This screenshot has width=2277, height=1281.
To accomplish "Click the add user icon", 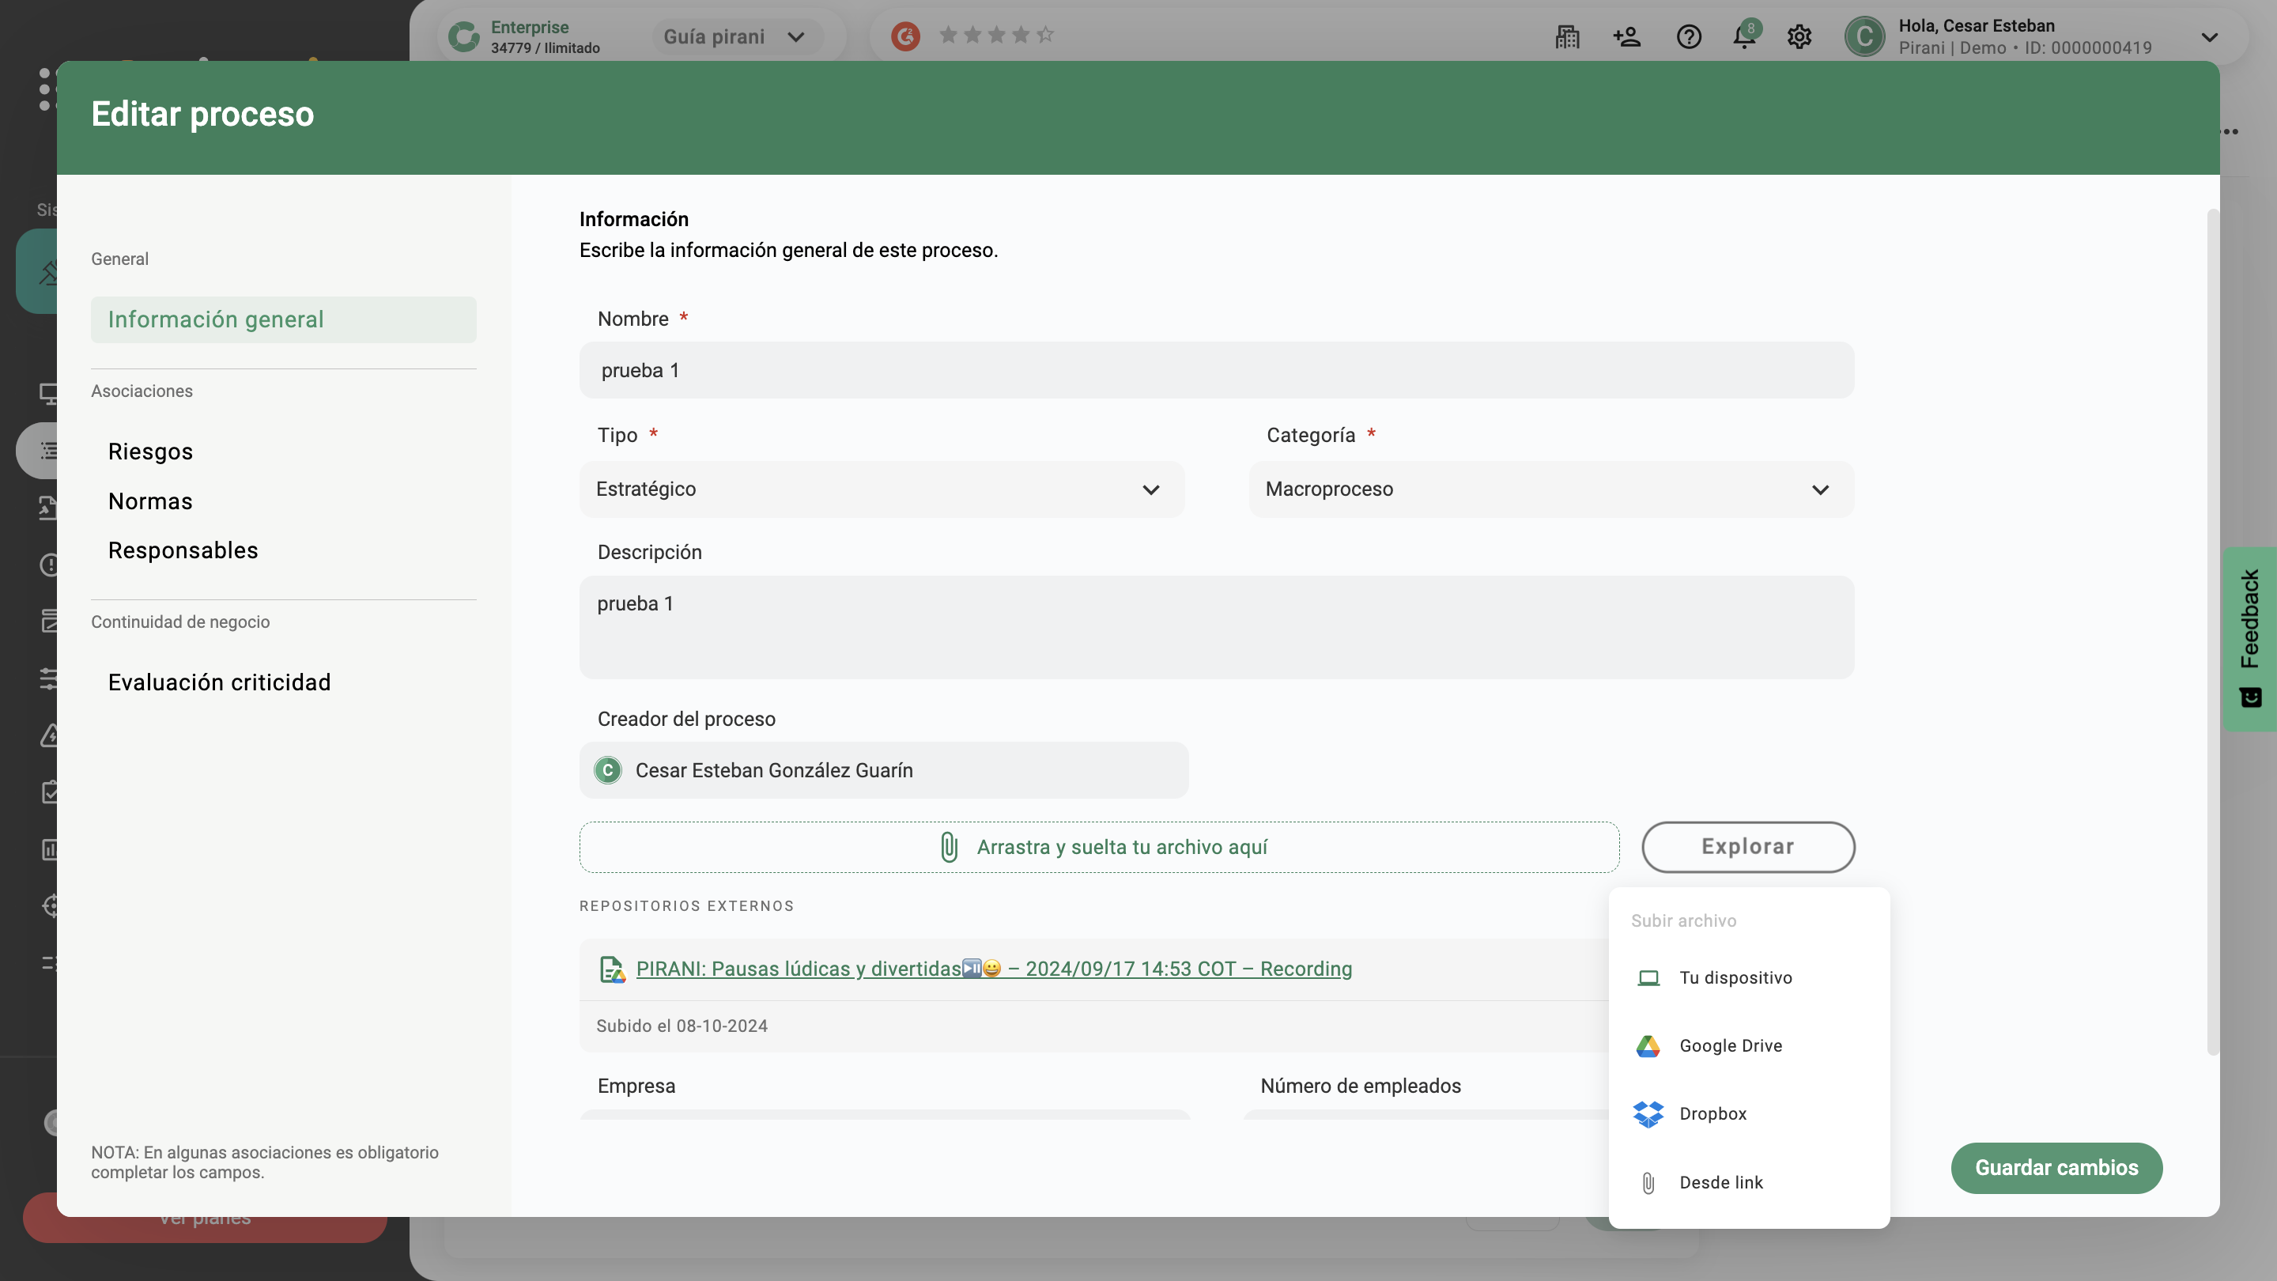I will tap(1626, 37).
